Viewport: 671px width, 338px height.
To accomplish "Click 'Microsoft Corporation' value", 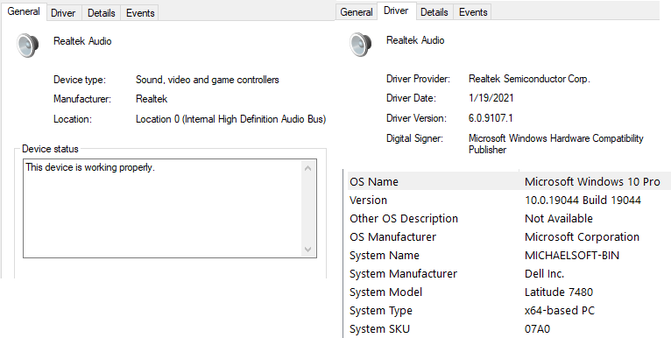I will click(582, 236).
